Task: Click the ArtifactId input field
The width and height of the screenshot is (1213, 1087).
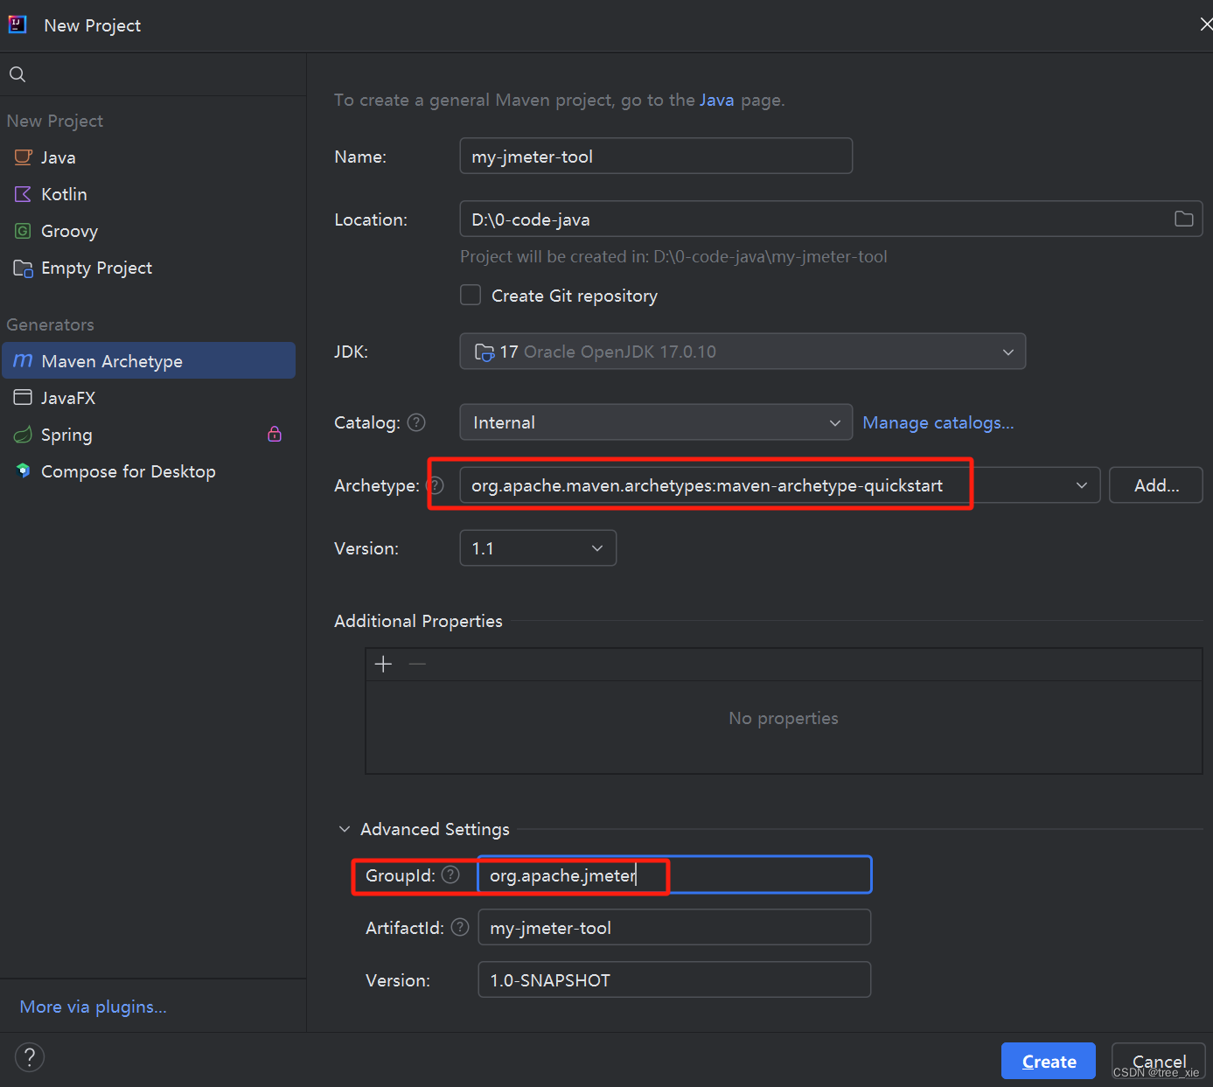Action: (674, 927)
